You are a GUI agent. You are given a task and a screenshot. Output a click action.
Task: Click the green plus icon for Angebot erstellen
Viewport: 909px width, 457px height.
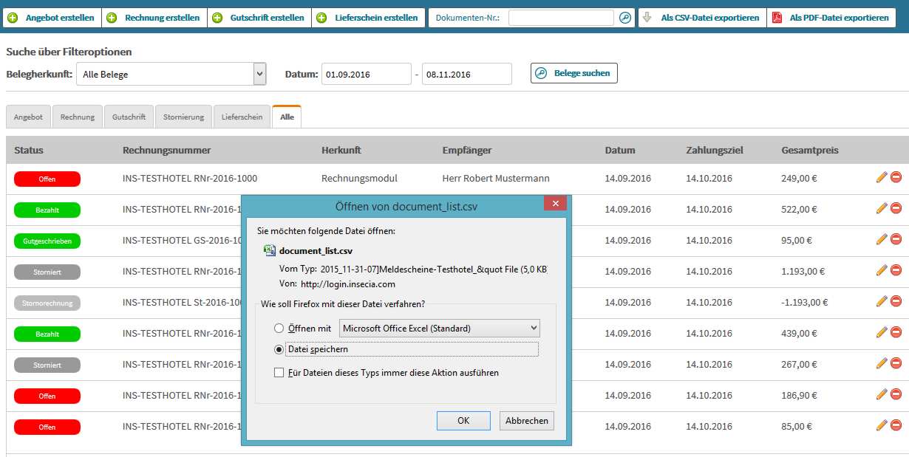coord(13,18)
